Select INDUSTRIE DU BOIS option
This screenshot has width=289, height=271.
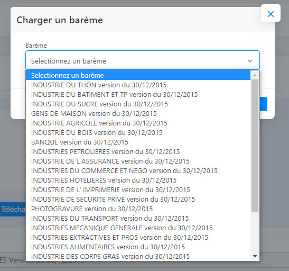tap(138, 132)
